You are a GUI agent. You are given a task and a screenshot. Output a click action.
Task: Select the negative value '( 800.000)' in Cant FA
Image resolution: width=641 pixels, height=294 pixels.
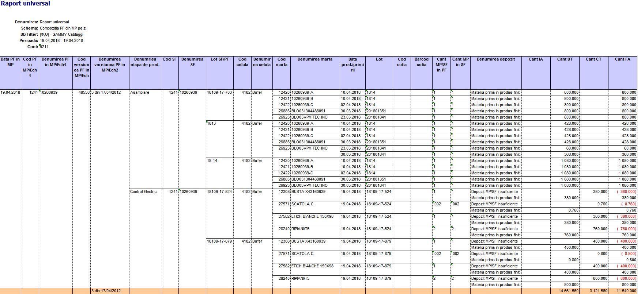coord(626,278)
